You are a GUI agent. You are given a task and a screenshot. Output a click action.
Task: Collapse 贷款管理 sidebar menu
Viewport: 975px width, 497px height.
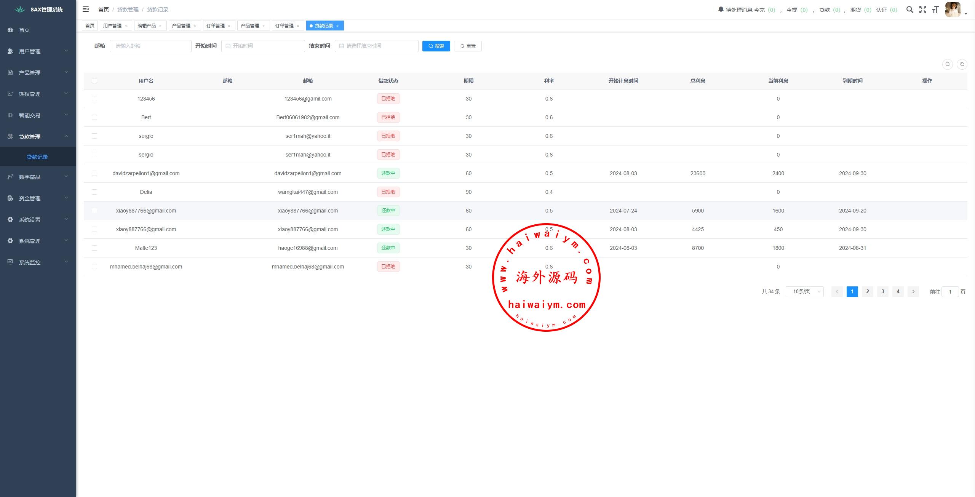[38, 136]
